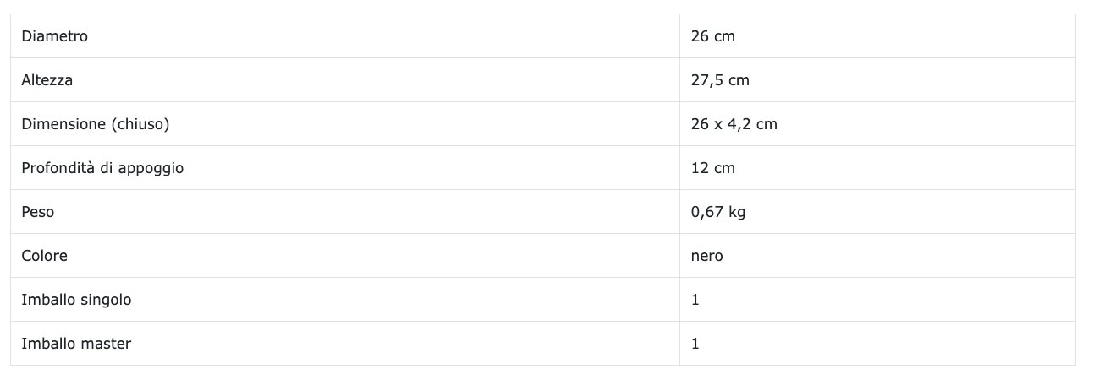Viewport: 1099px width, 380px height.
Task: Select the 26 cm diameter value
Action: click(x=712, y=36)
